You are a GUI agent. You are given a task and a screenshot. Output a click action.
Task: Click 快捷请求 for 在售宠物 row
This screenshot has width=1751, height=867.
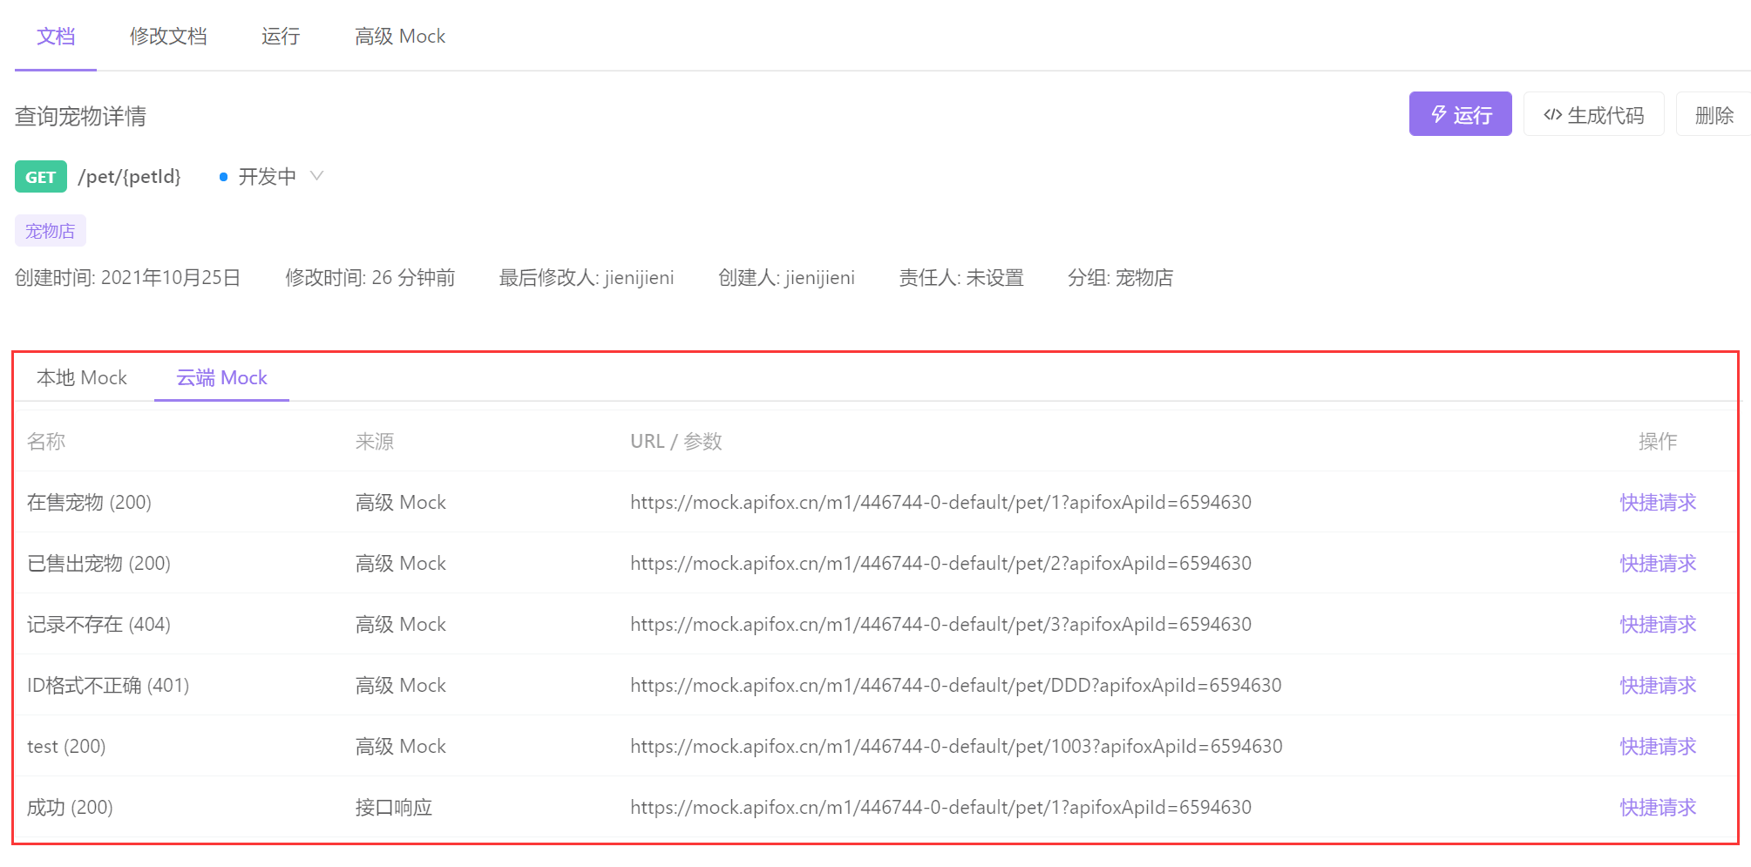pos(1656,502)
